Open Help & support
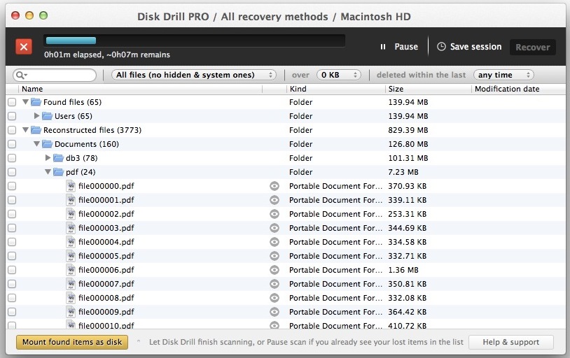The width and height of the screenshot is (570, 358). point(510,342)
